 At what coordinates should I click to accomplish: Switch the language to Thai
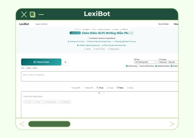pos(93,29)
